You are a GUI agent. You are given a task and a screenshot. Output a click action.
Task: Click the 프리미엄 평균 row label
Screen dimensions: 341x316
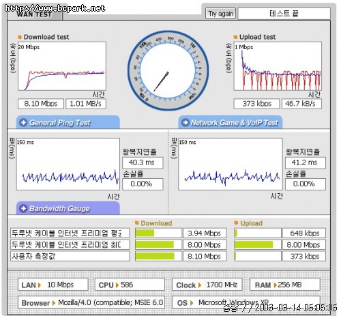pyautogui.click(x=70, y=233)
